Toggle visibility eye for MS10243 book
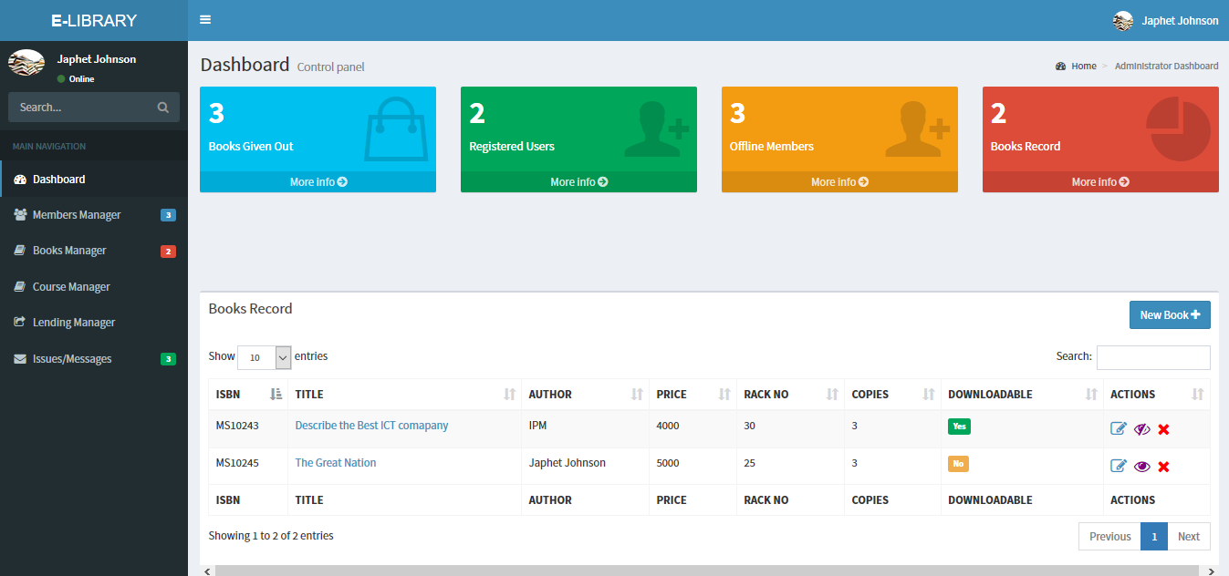 tap(1141, 429)
